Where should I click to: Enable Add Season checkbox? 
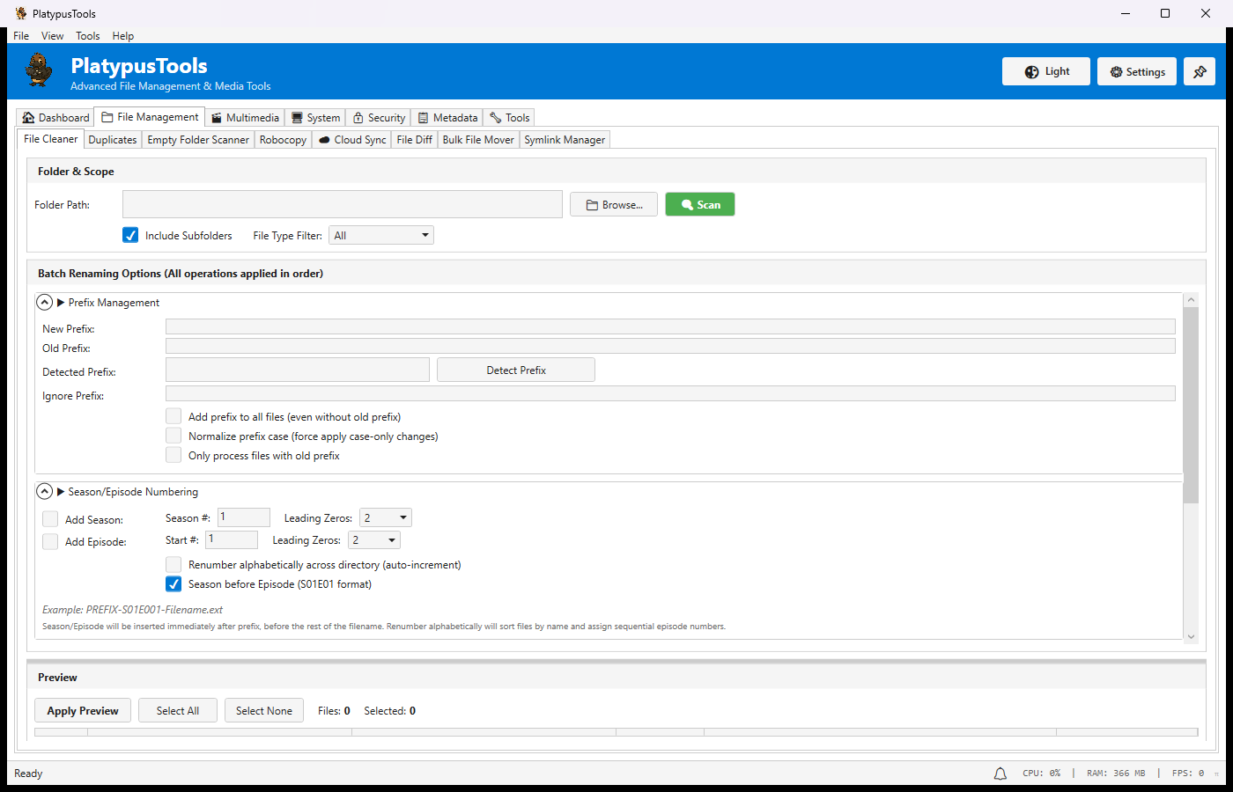[x=51, y=519]
